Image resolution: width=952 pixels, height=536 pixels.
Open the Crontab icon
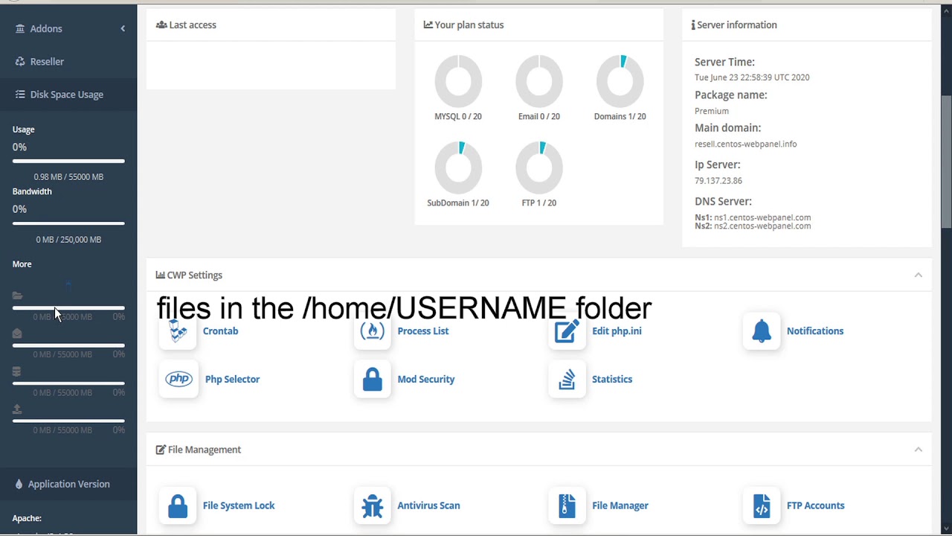(x=178, y=331)
